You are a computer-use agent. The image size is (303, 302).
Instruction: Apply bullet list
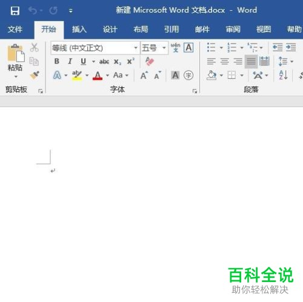point(211,48)
